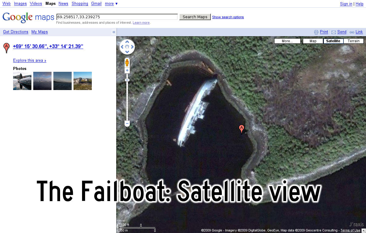Open the Gmail link in top navigation
Image resolution: width=366 pixels, height=233 pixels.
pos(96,4)
